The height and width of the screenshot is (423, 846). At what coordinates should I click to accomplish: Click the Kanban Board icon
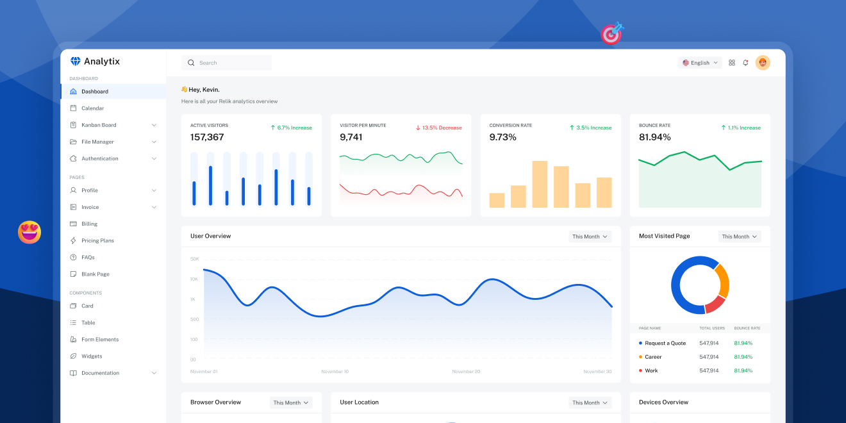click(73, 125)
